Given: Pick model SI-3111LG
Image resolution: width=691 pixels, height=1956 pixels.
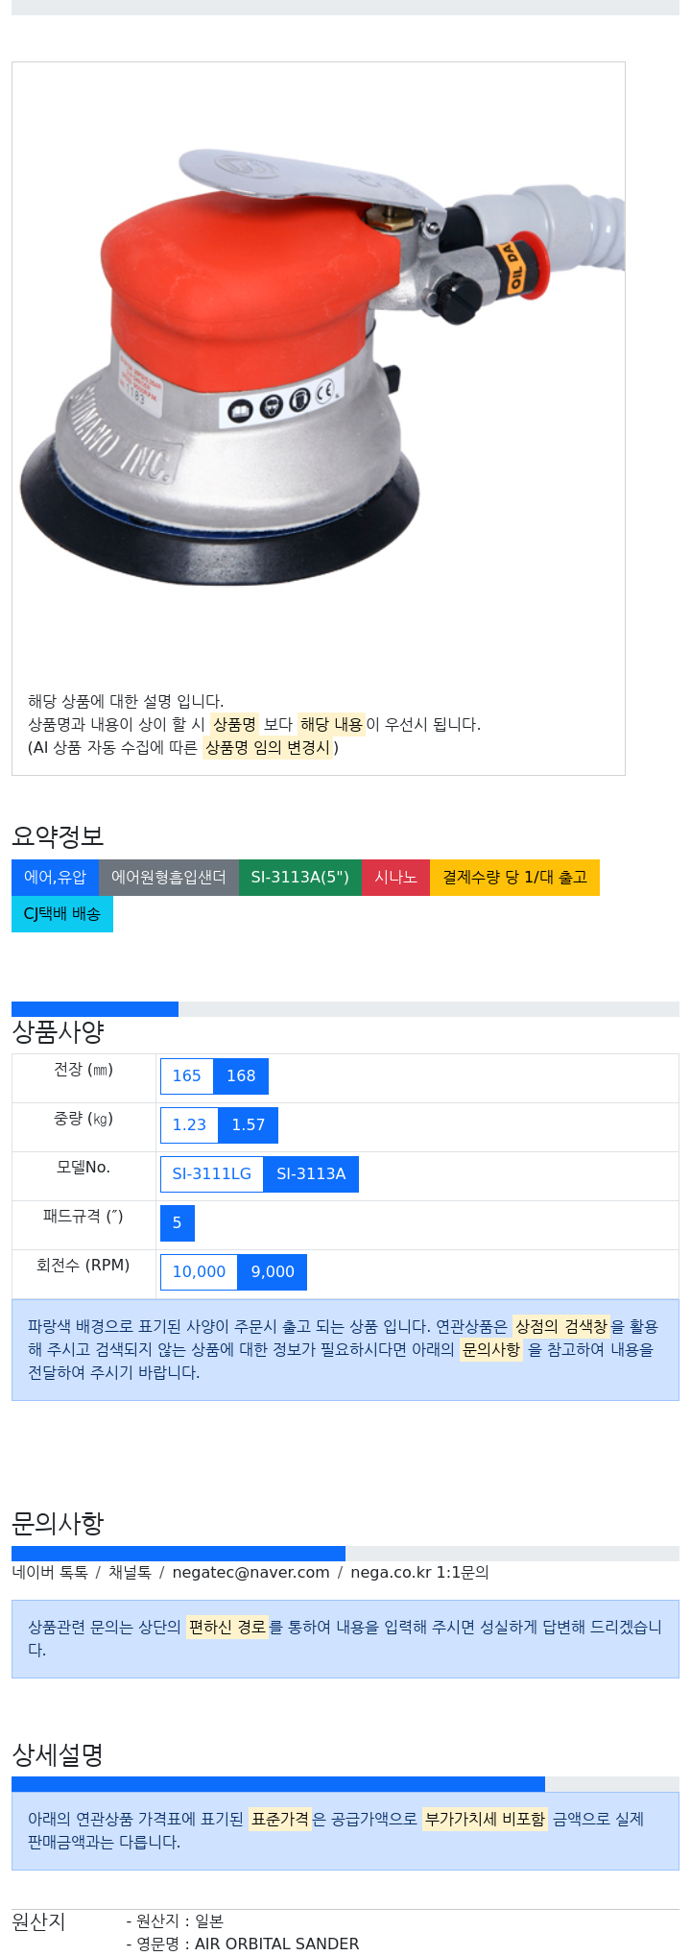Looking at the screenshot, I should [x=212, y=1174].
